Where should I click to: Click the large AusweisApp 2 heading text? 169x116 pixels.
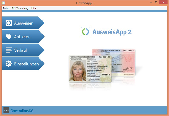pos(112,32)
